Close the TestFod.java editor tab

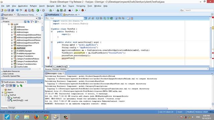pos(61,15)
